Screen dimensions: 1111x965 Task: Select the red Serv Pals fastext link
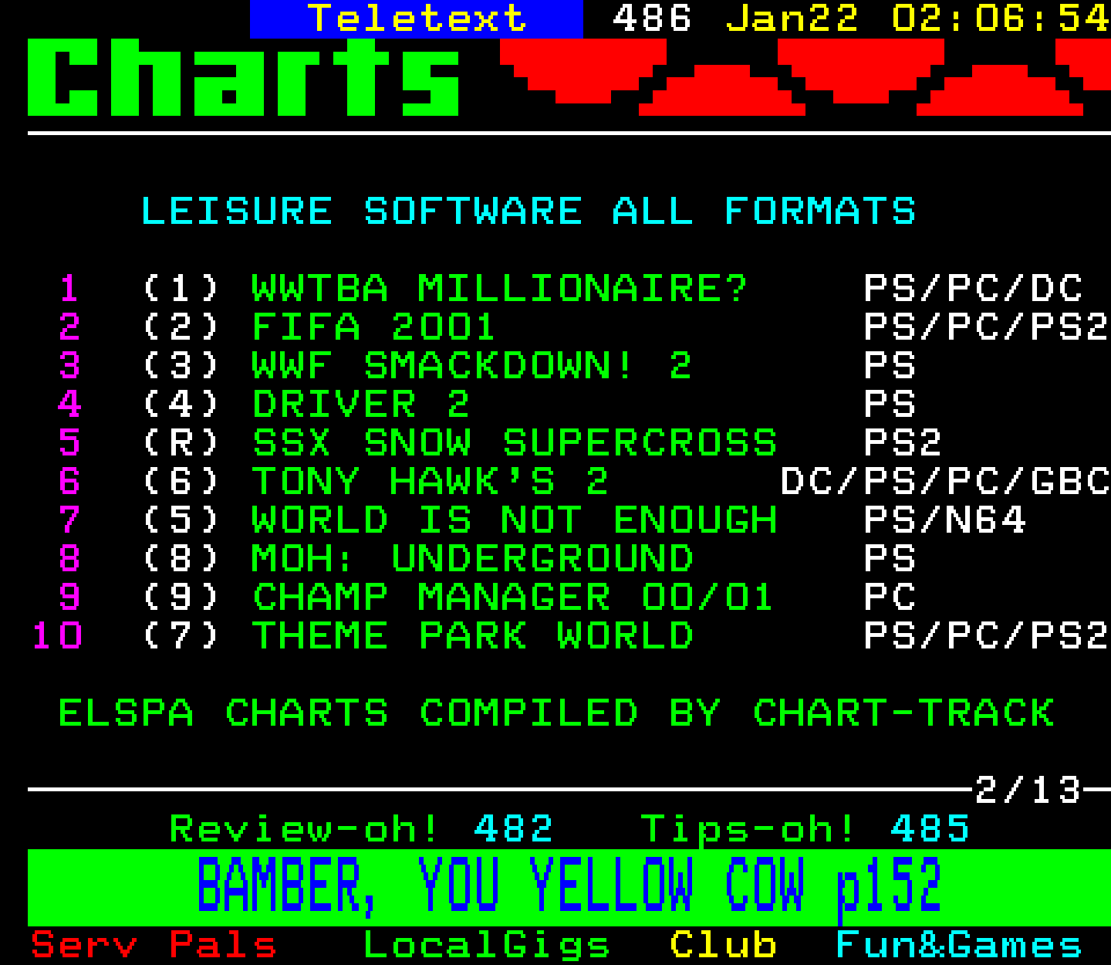pyautogui.click(x=154, y=945)
